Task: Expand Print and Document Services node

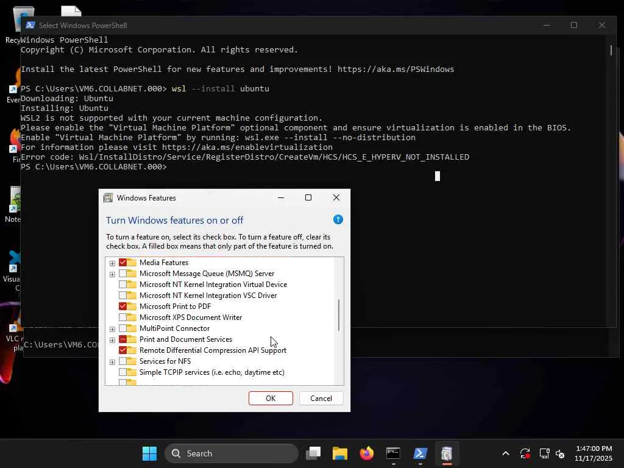Action: pos(112,340)
